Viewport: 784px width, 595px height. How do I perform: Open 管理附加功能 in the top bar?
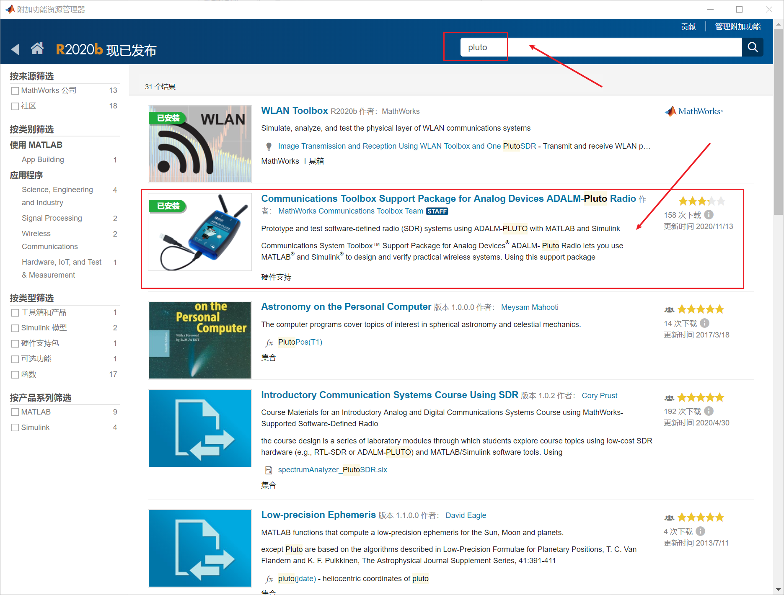coord(737,27)
